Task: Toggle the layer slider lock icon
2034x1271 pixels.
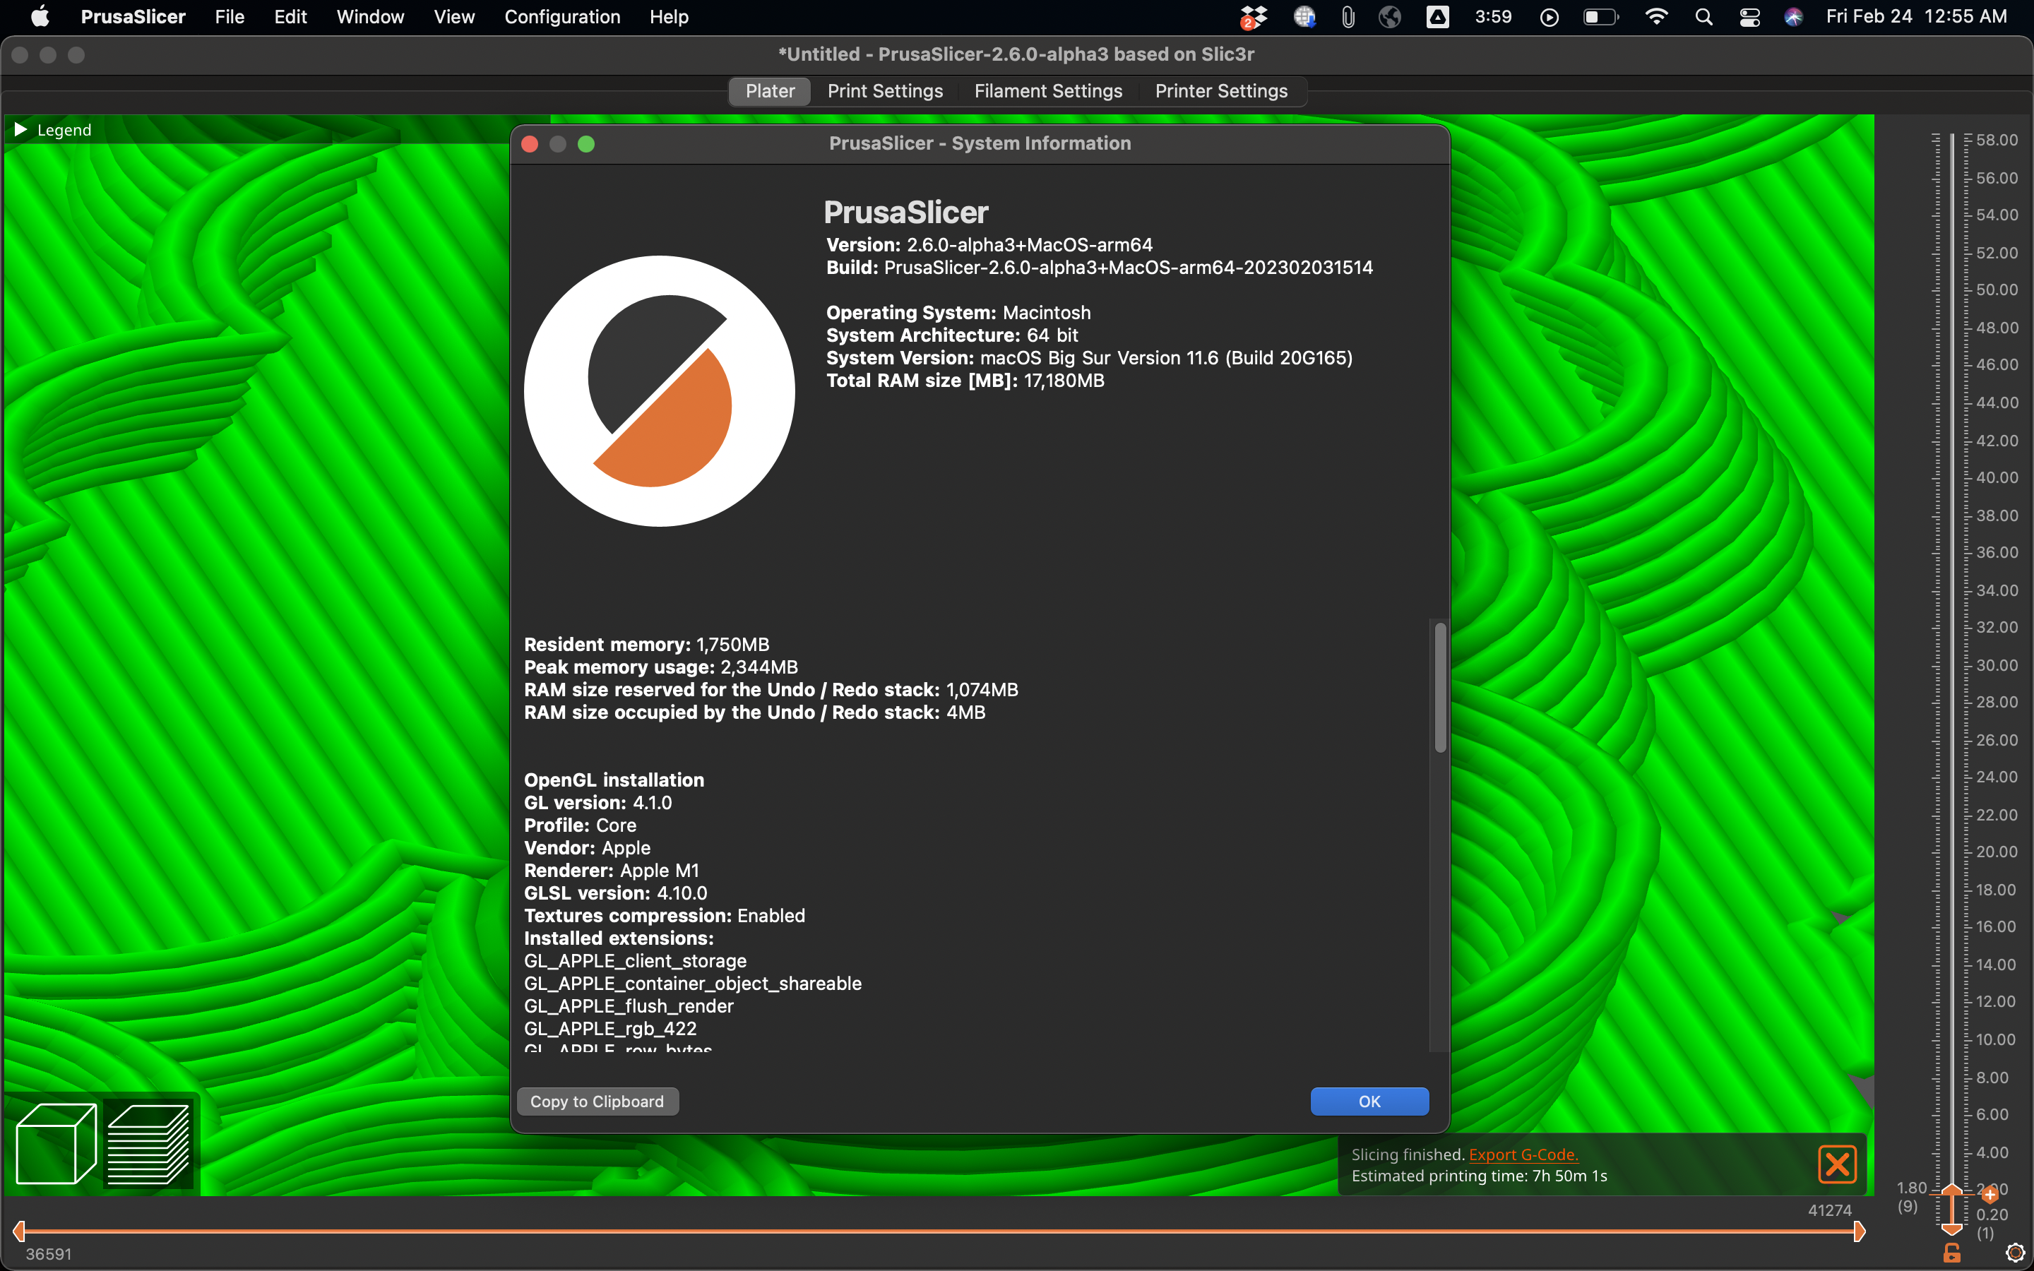Action: tap(1951, 1253)
